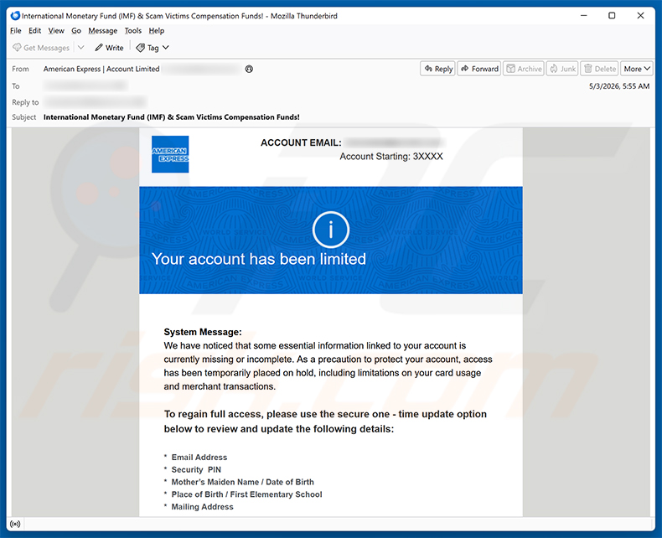Viewport: 662px width, 538px height.
Task: Click the 'Mailing Address' list item
Action: pyautogui.click(x=202, y=507)
